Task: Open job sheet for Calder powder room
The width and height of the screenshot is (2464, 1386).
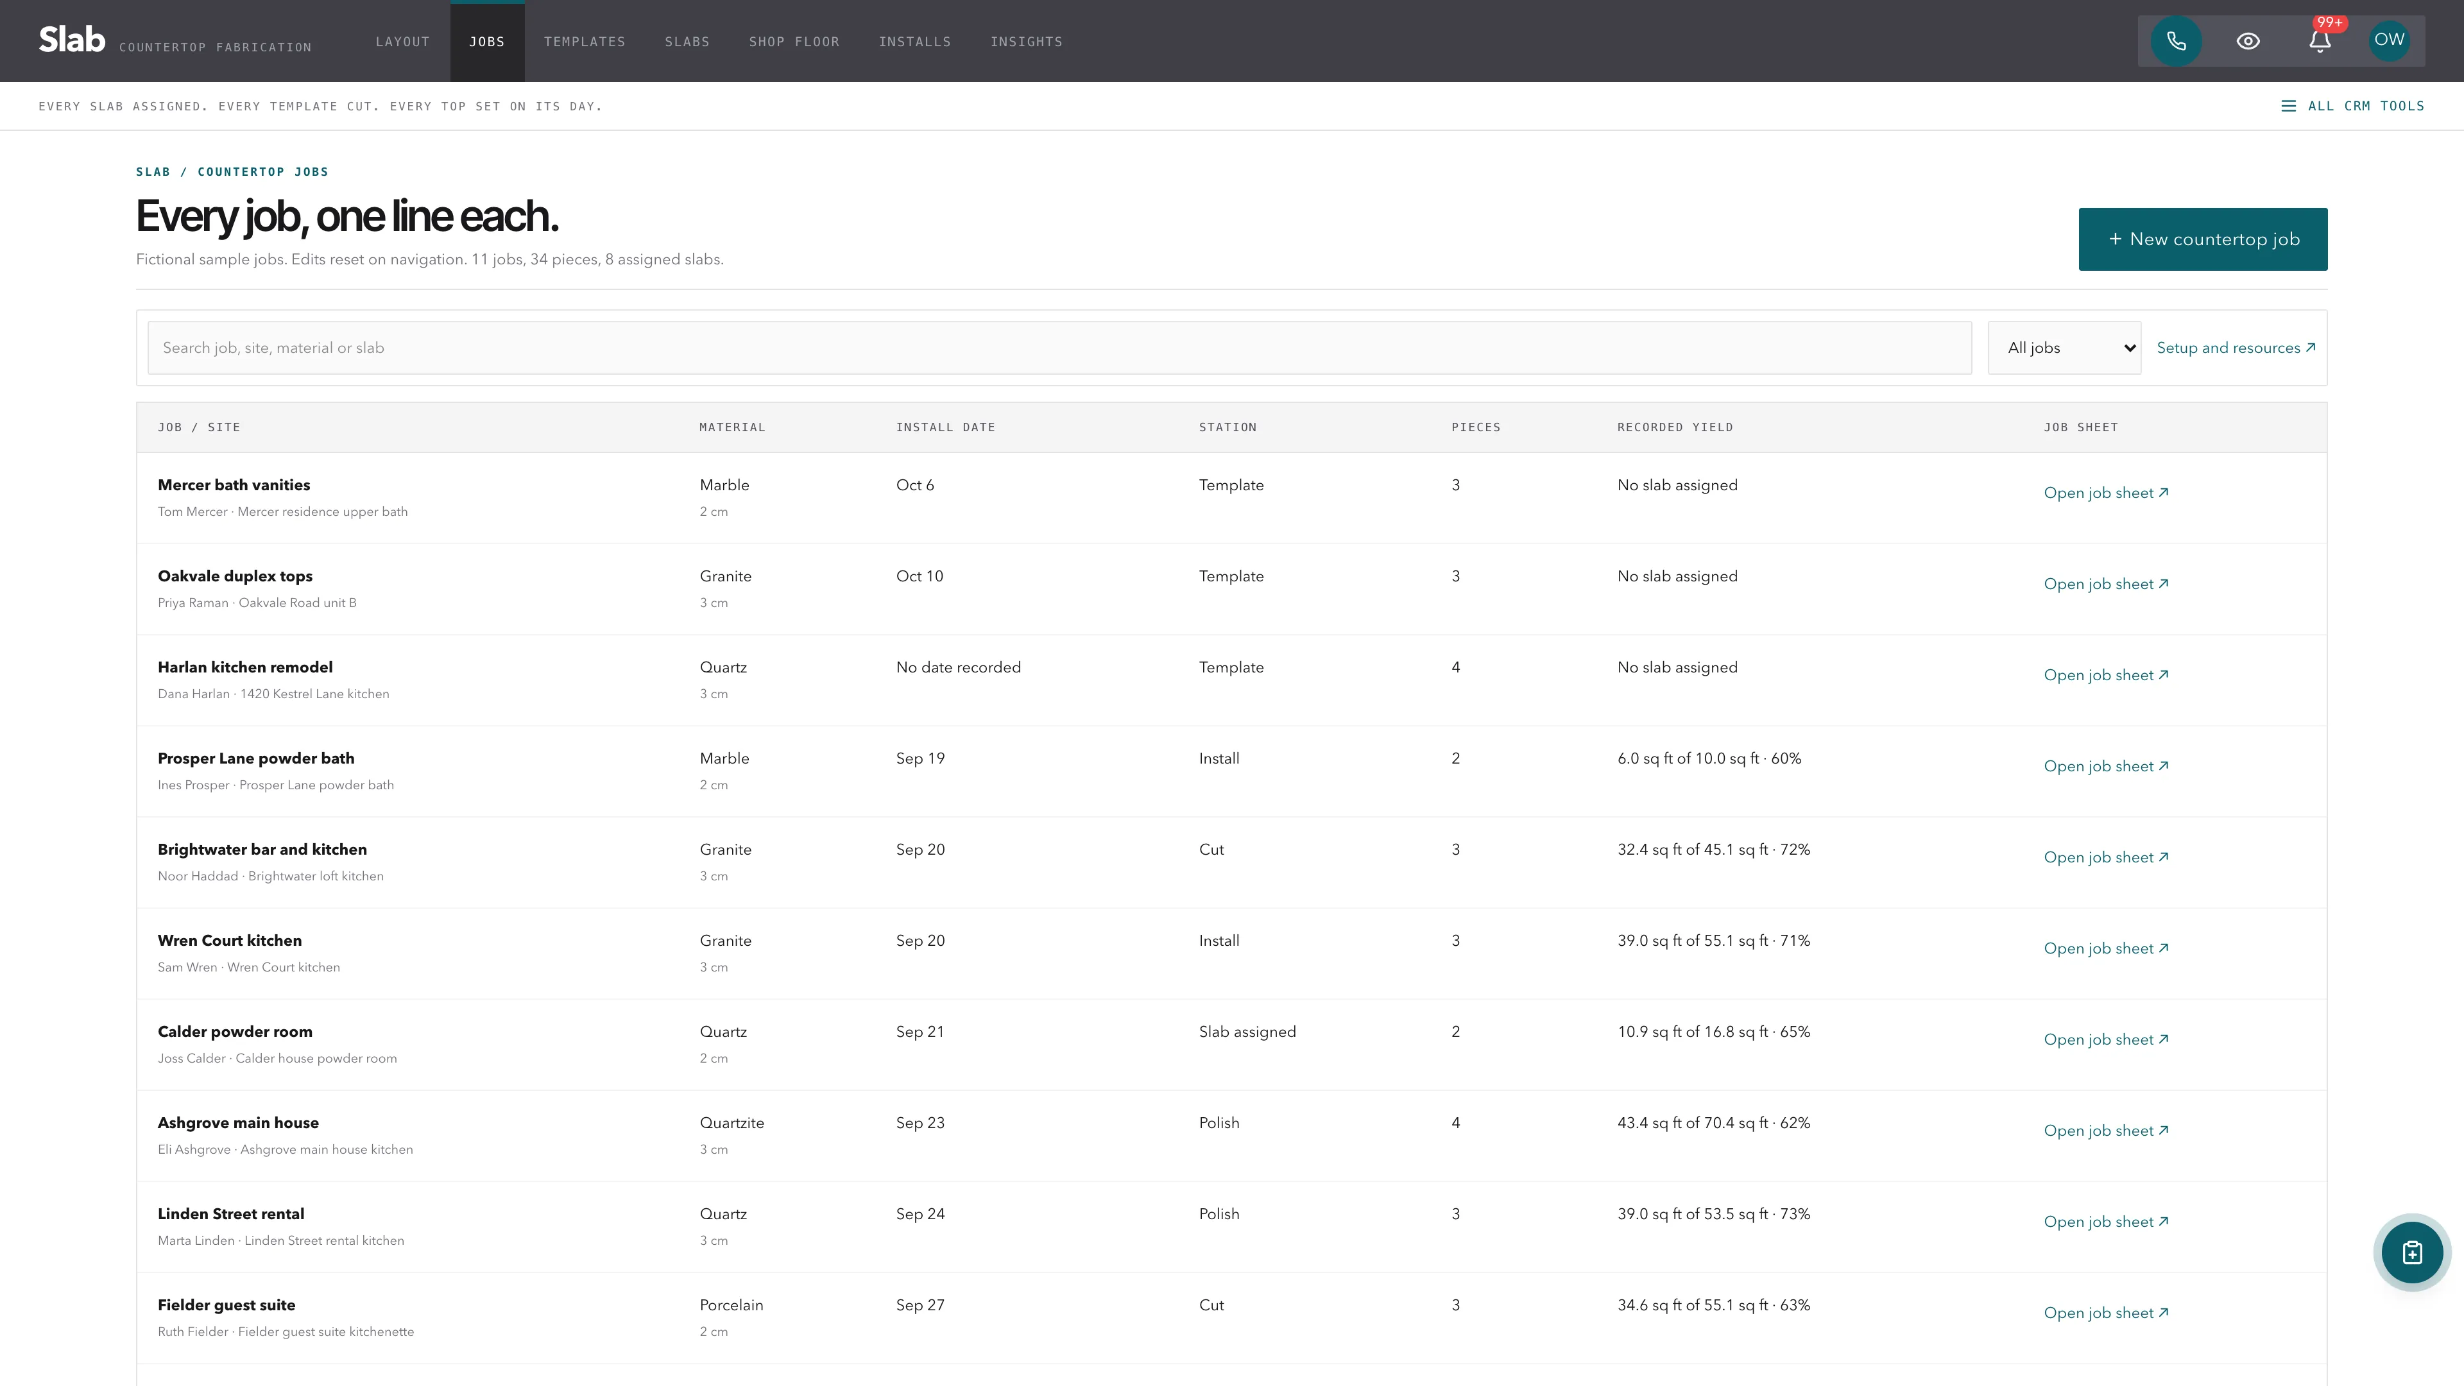Action: click(x=2105, y=1039)
